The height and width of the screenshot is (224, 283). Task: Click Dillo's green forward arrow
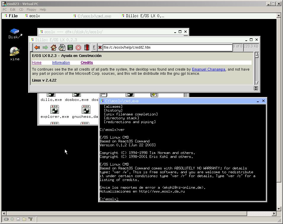(45, 47)
